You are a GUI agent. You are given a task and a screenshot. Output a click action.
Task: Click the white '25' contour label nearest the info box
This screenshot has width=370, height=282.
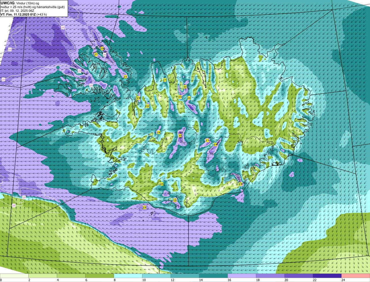(63, 27)
